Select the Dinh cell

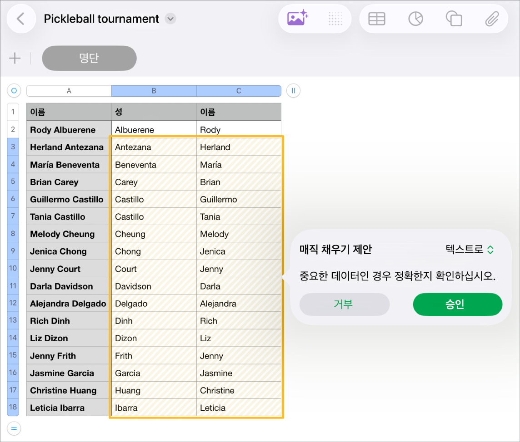[154, 321]
